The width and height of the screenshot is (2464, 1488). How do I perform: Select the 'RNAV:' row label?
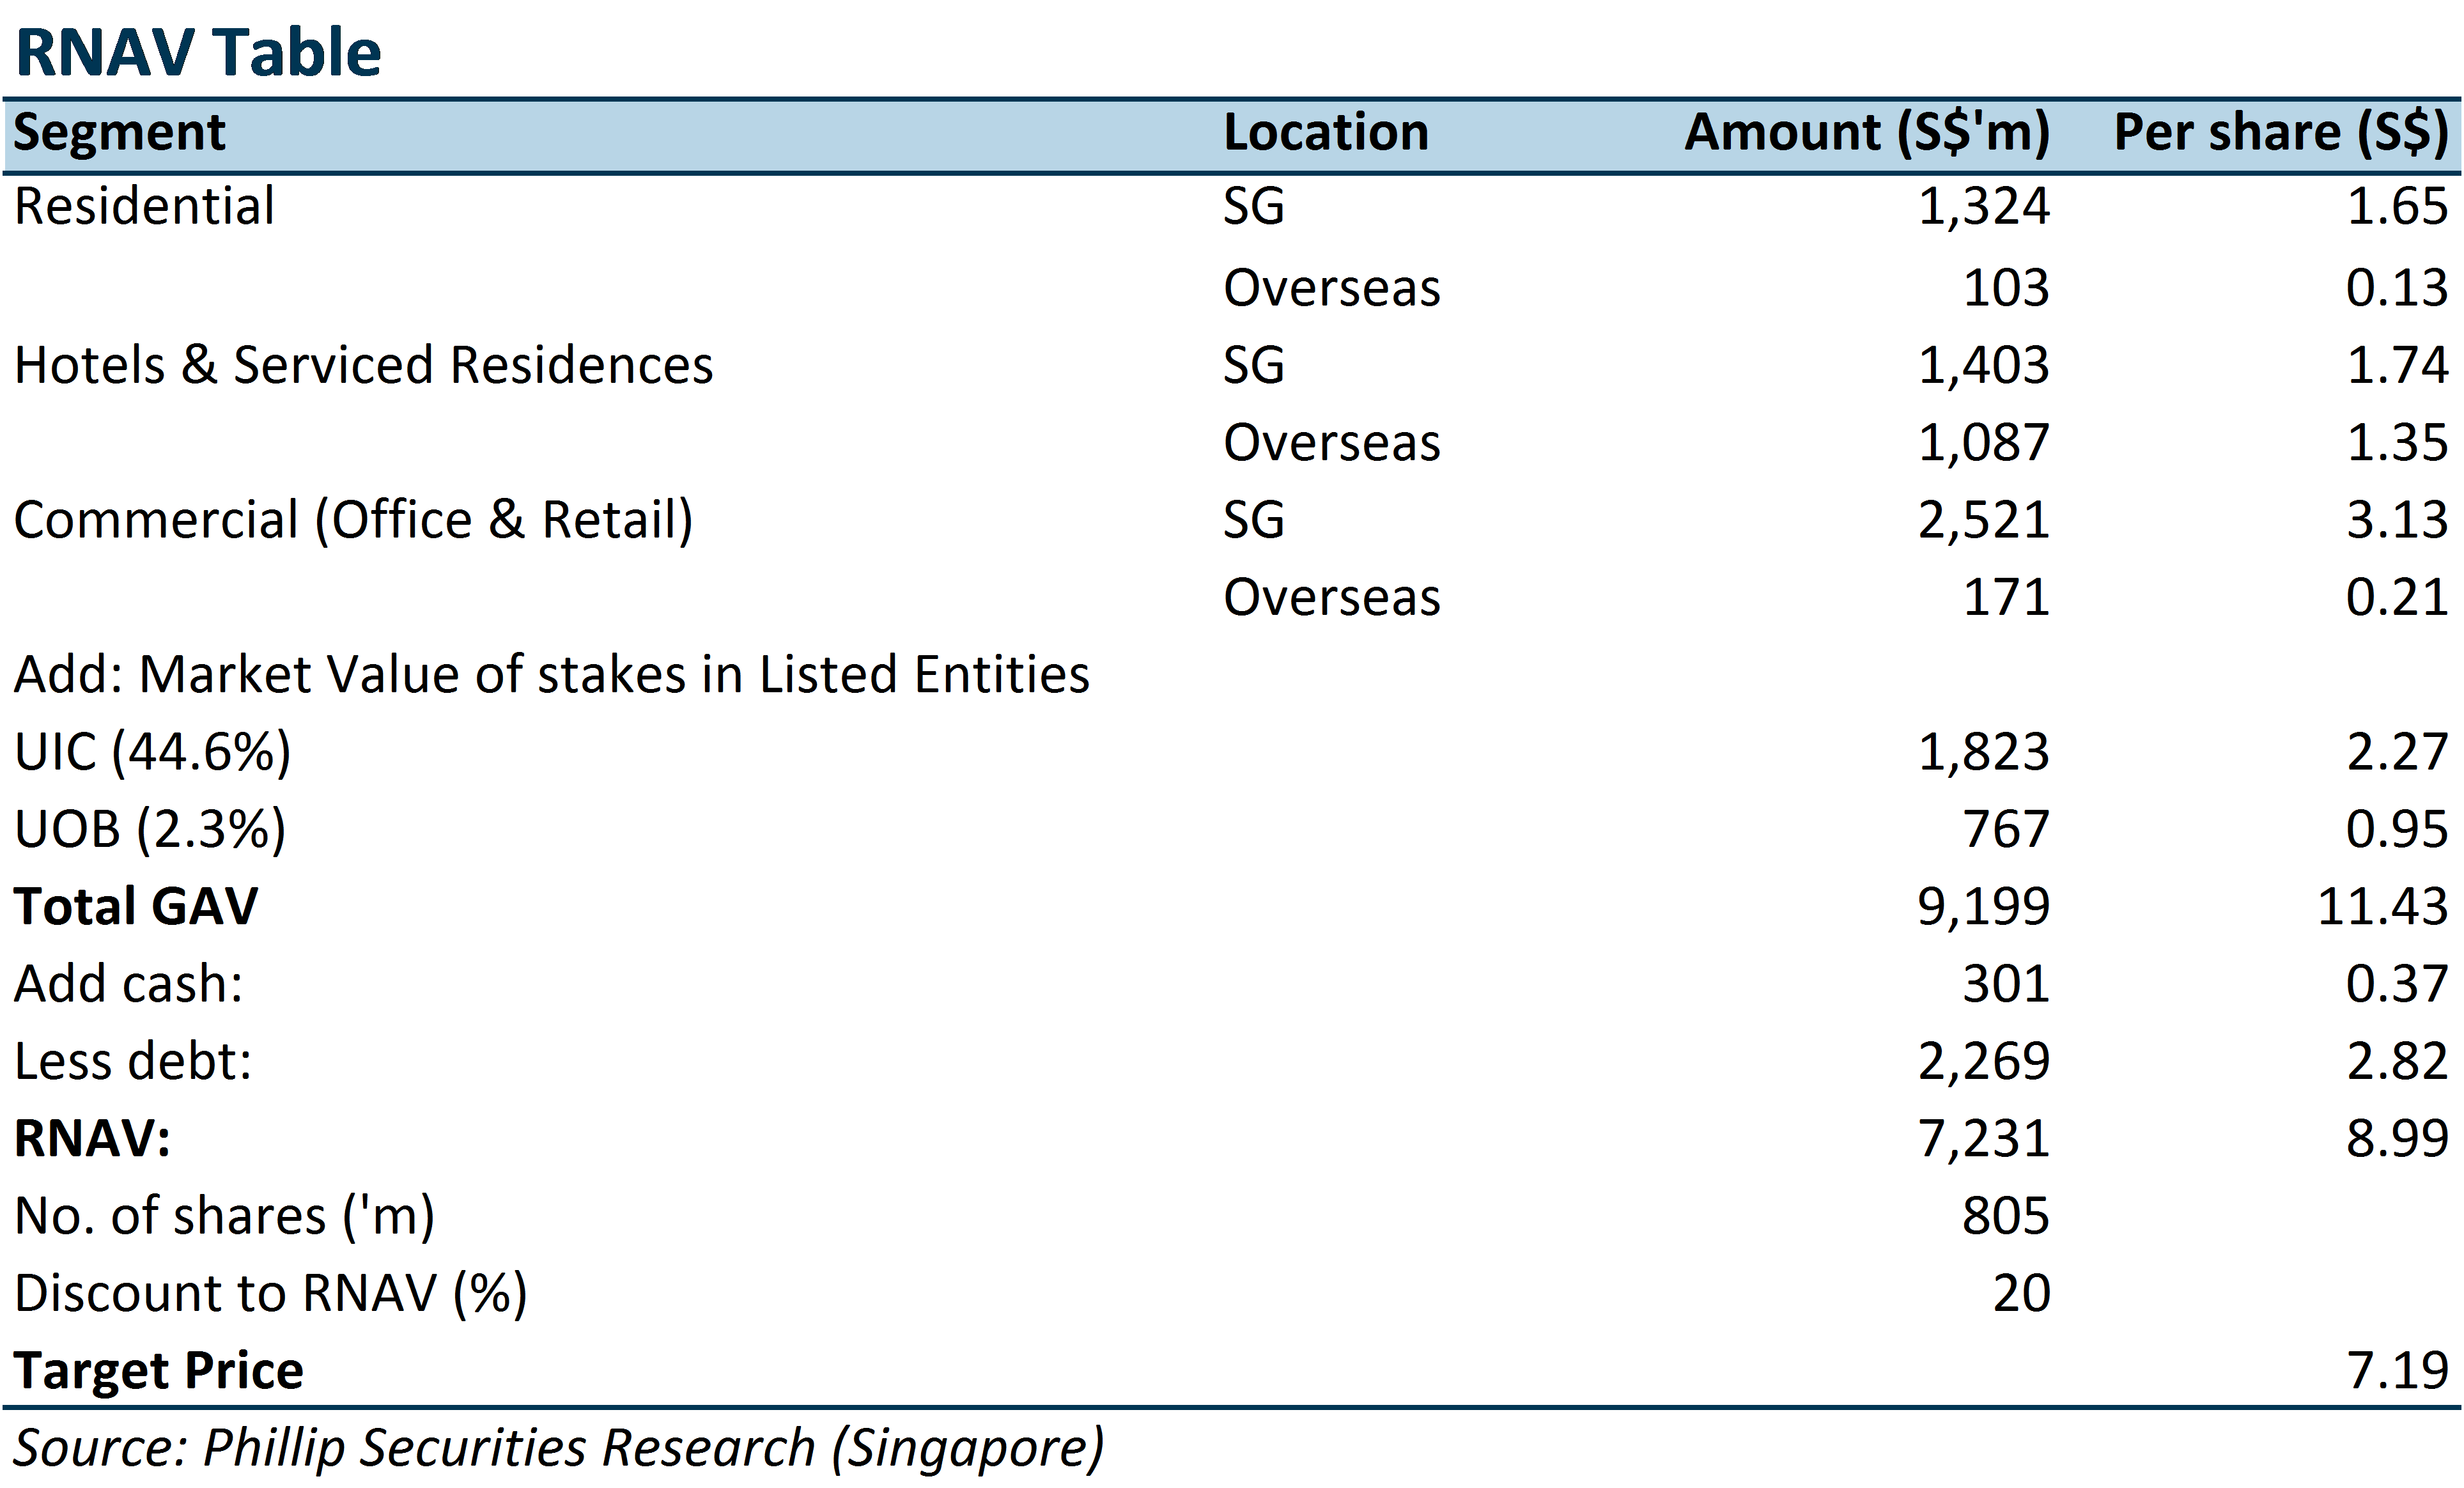93,1139
